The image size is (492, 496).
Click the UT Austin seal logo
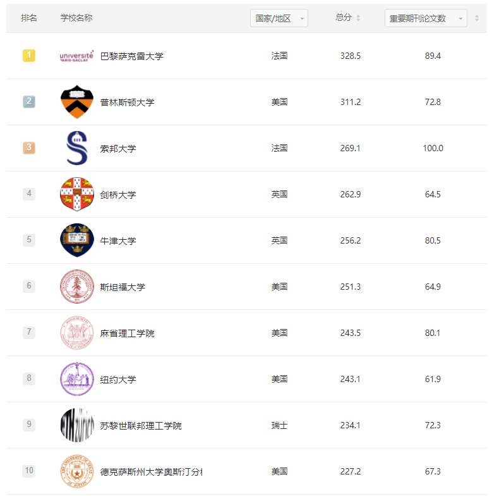[76, 471]
